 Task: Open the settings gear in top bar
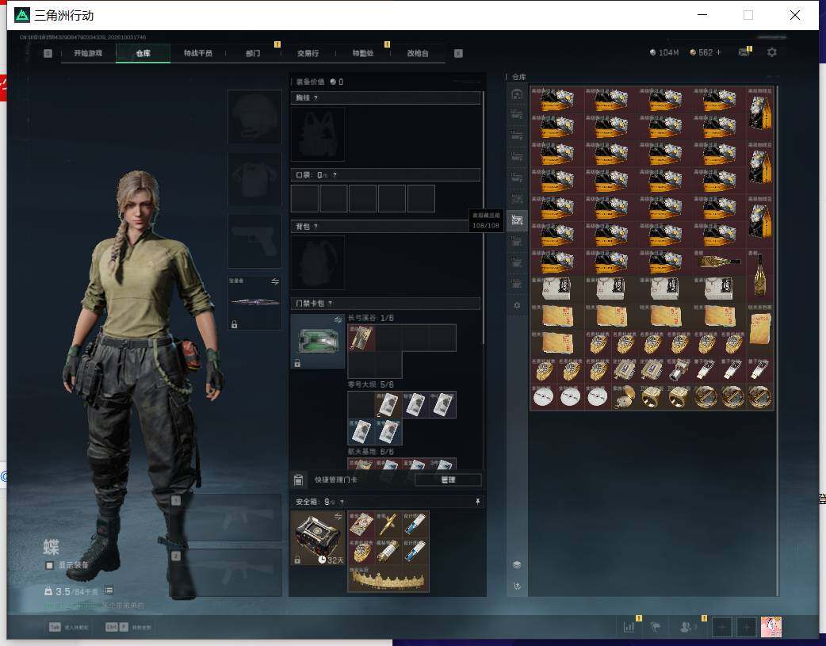pyautogui.click(x=772, y=52)
